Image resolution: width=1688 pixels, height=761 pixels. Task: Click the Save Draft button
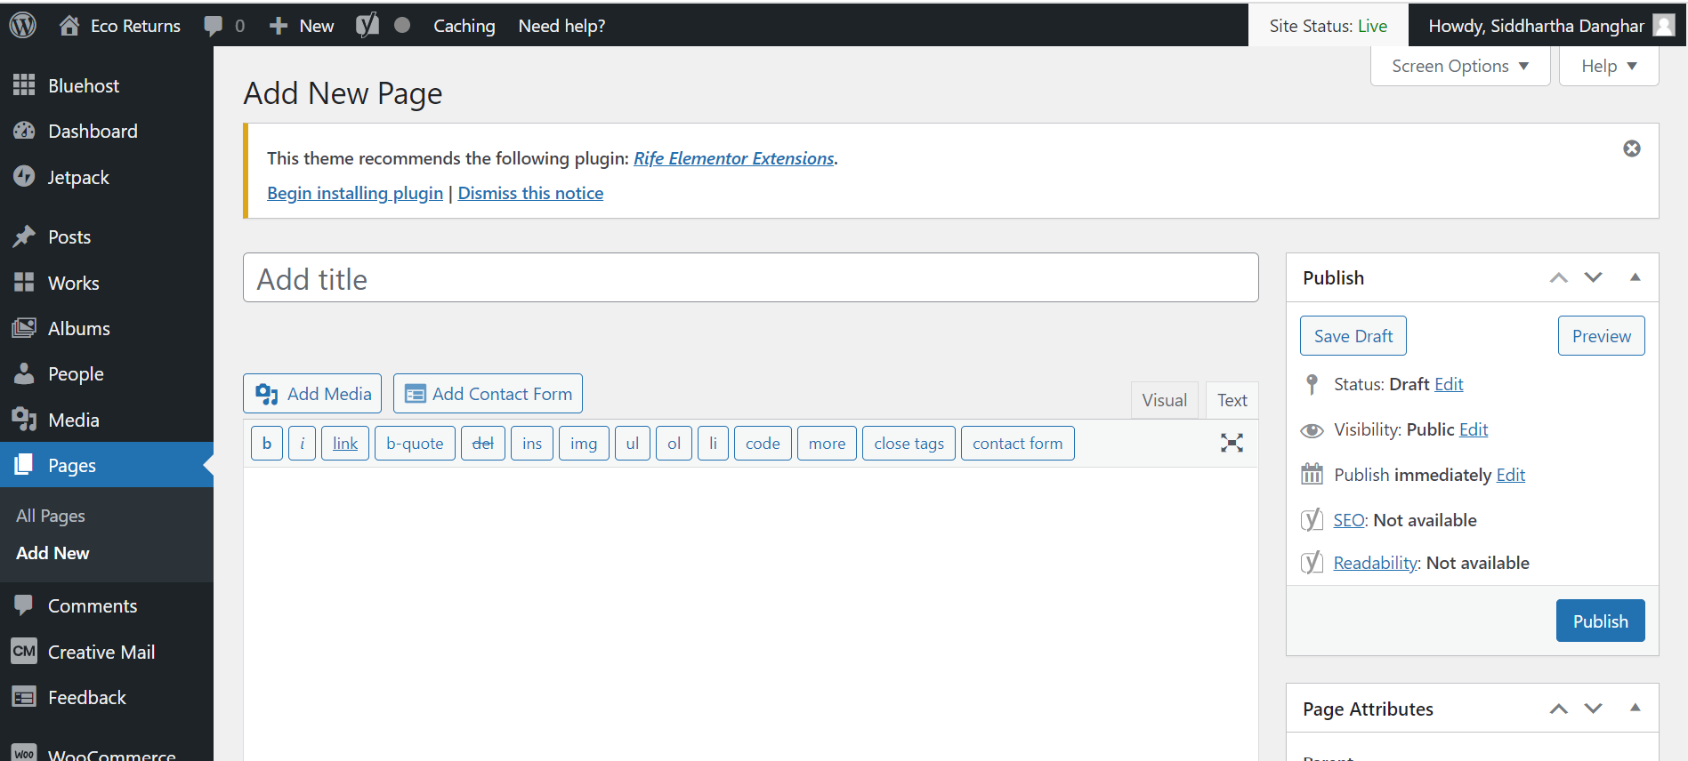1353,336
